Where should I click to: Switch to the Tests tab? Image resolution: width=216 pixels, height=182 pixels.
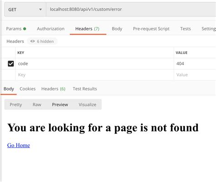pos(185,29)
